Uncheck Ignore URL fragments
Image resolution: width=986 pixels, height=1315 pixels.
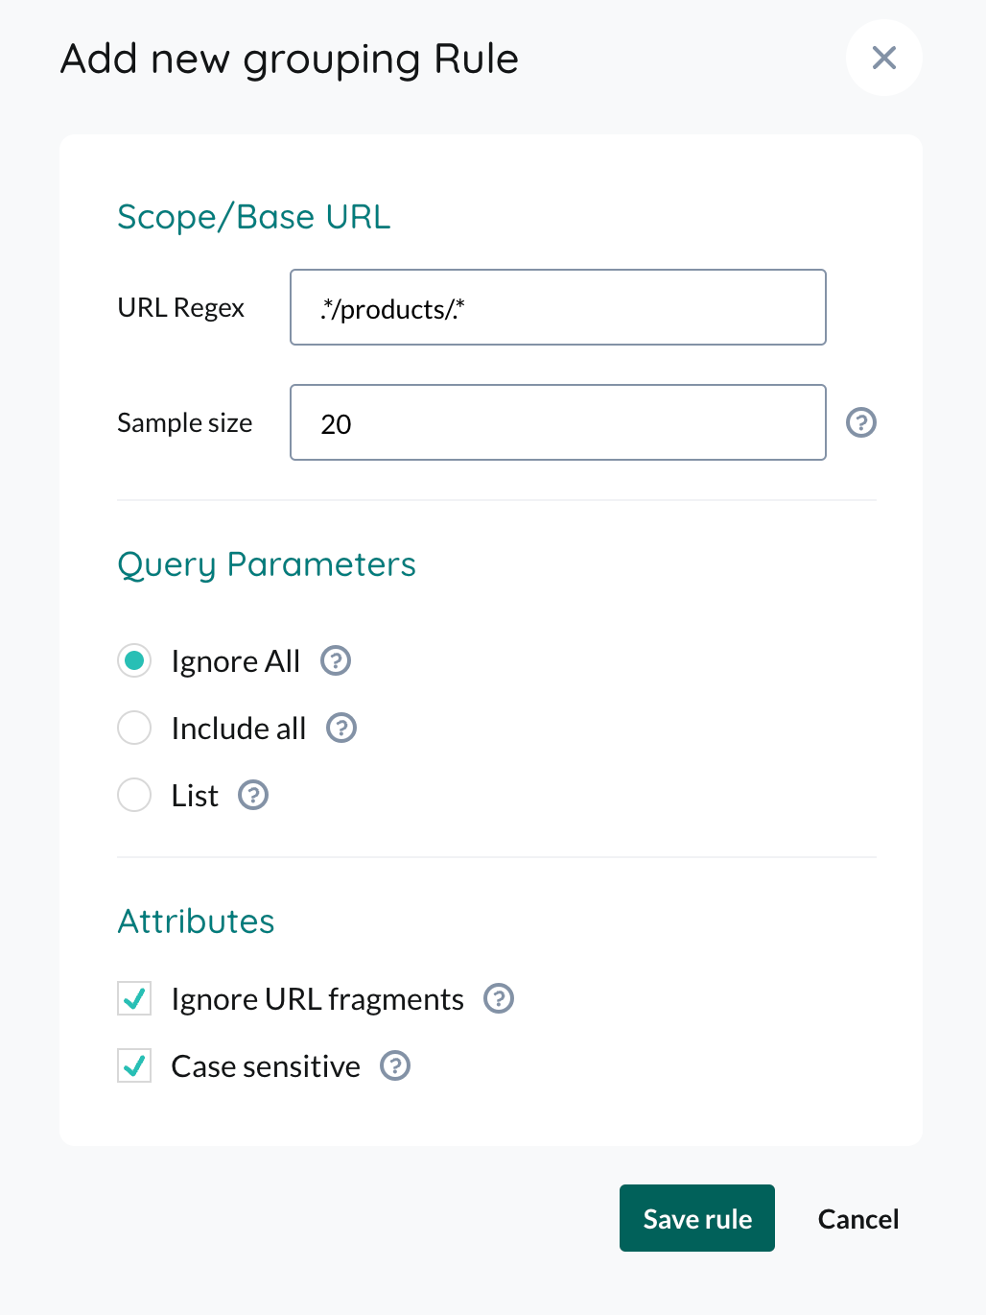click(x=134, y=998)
